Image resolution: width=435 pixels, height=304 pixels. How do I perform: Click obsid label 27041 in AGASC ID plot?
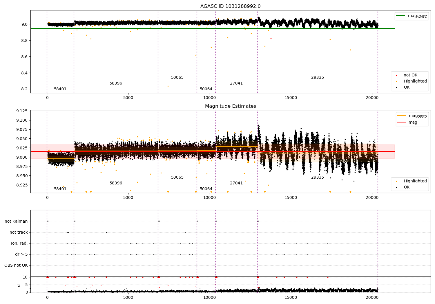point(236,83)
